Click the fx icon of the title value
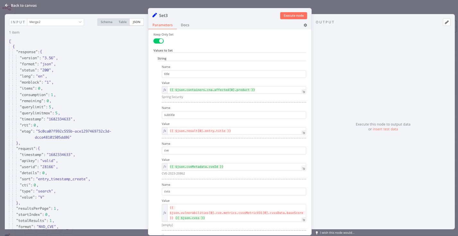The height and width of the screenshot is (236, 458). (x=165, y=90)
